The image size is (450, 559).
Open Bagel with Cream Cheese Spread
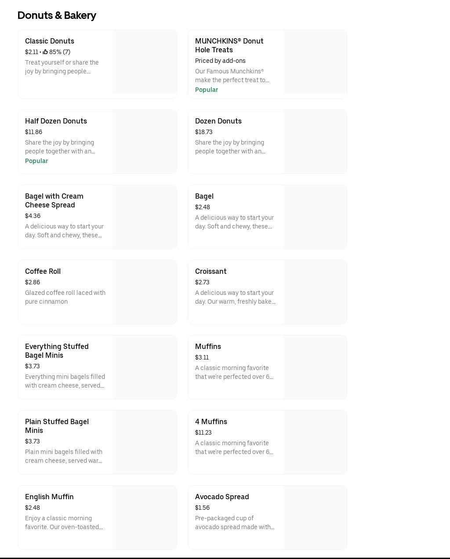click(x=54, y=201)
